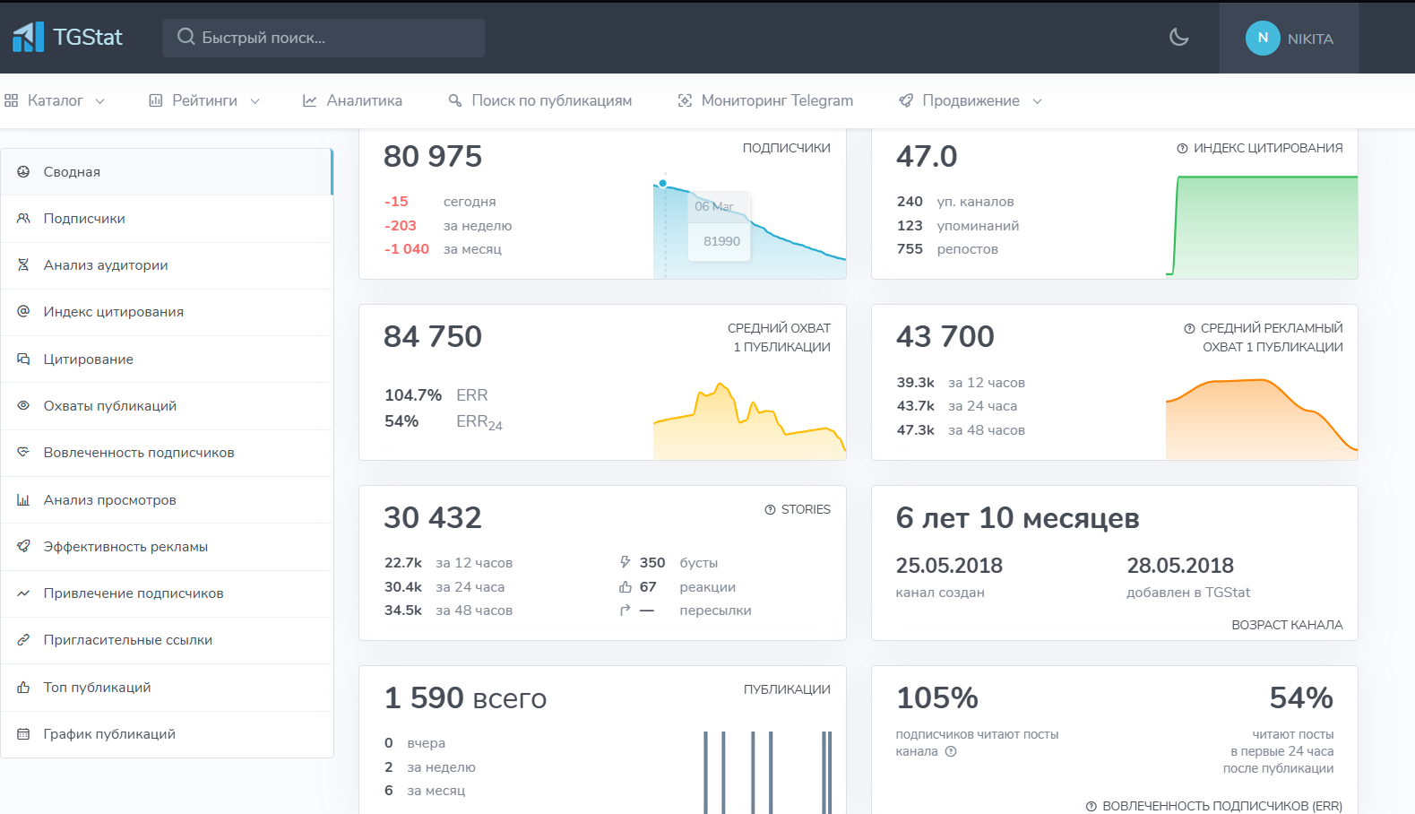
Task: Click the help icon beside STORIES
Action: [x=770, y=509]
